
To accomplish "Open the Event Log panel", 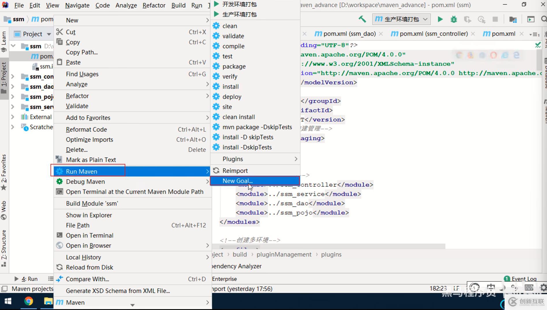I will [x=520, y=279].
